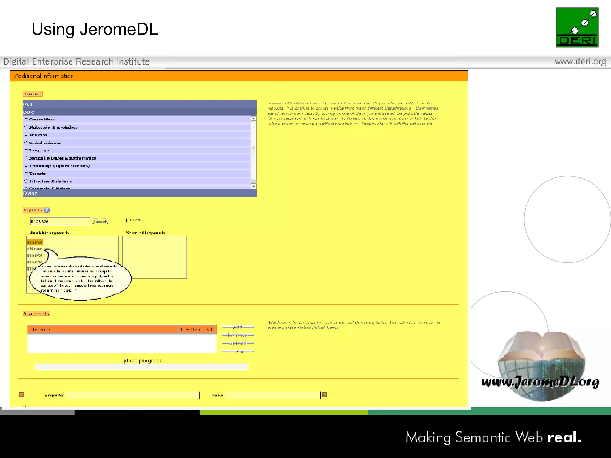This screenshot has width=611, height=458.
Task: Click Remove button below Add
Action: coord(238,335)
